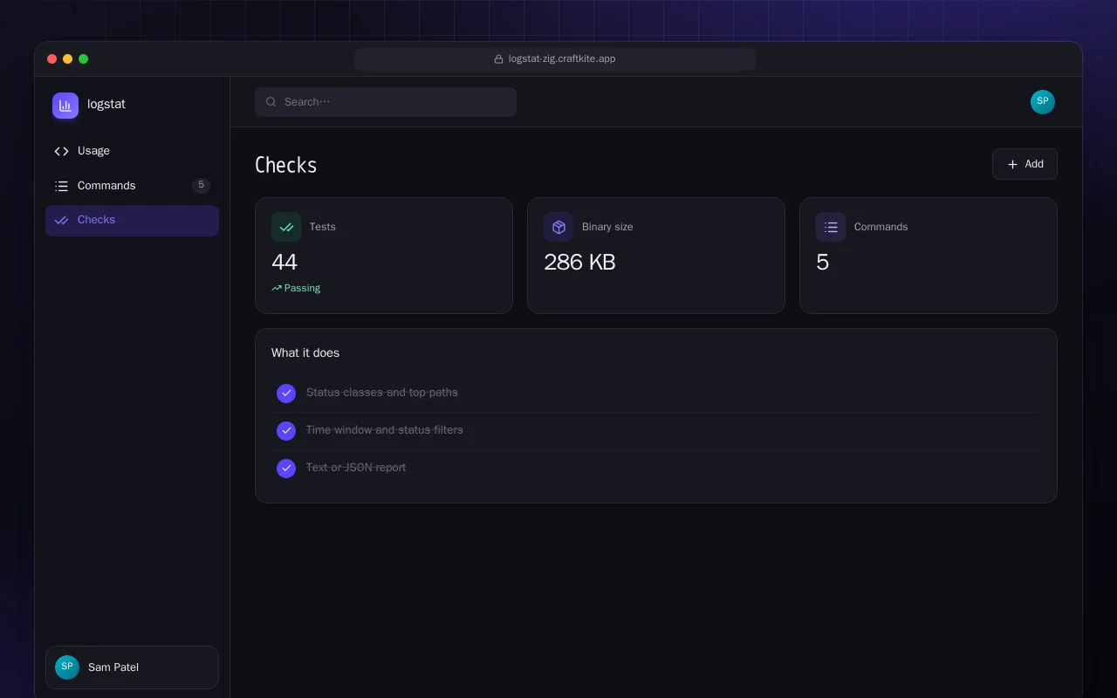Click the logstat brand name

click(x=106, y=104)
